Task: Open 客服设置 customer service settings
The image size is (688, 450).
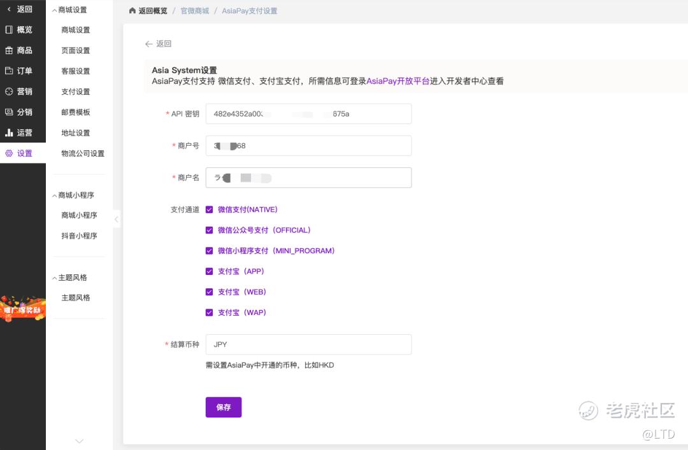Action: pyautogui.click(x=75, y=71)
